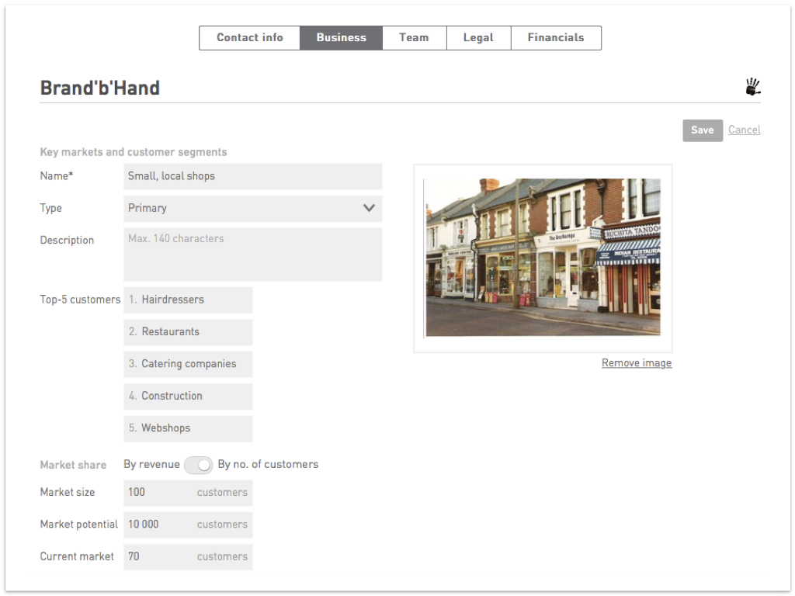
Task: Click the shop street image thumbnail
Action: tap(543, 258)
